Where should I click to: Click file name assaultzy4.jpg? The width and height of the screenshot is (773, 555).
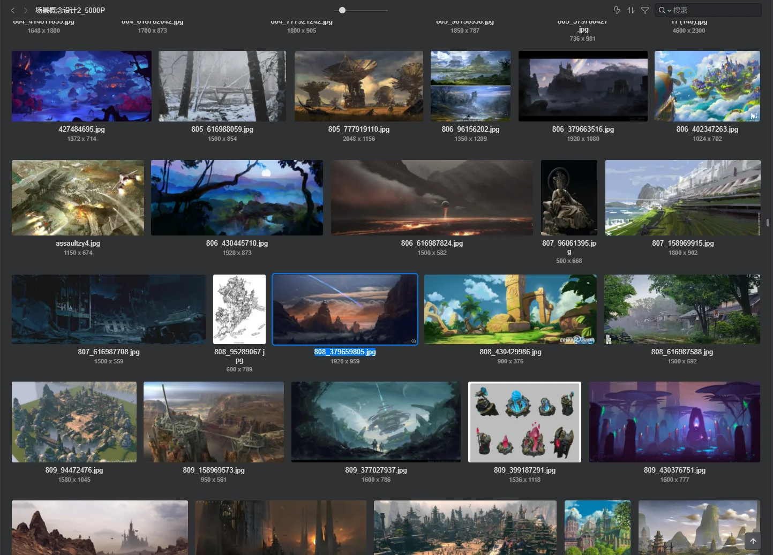pyautogui.click(x=78, y=243)
